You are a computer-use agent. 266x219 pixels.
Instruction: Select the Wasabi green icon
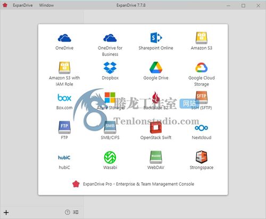point(110,157)
